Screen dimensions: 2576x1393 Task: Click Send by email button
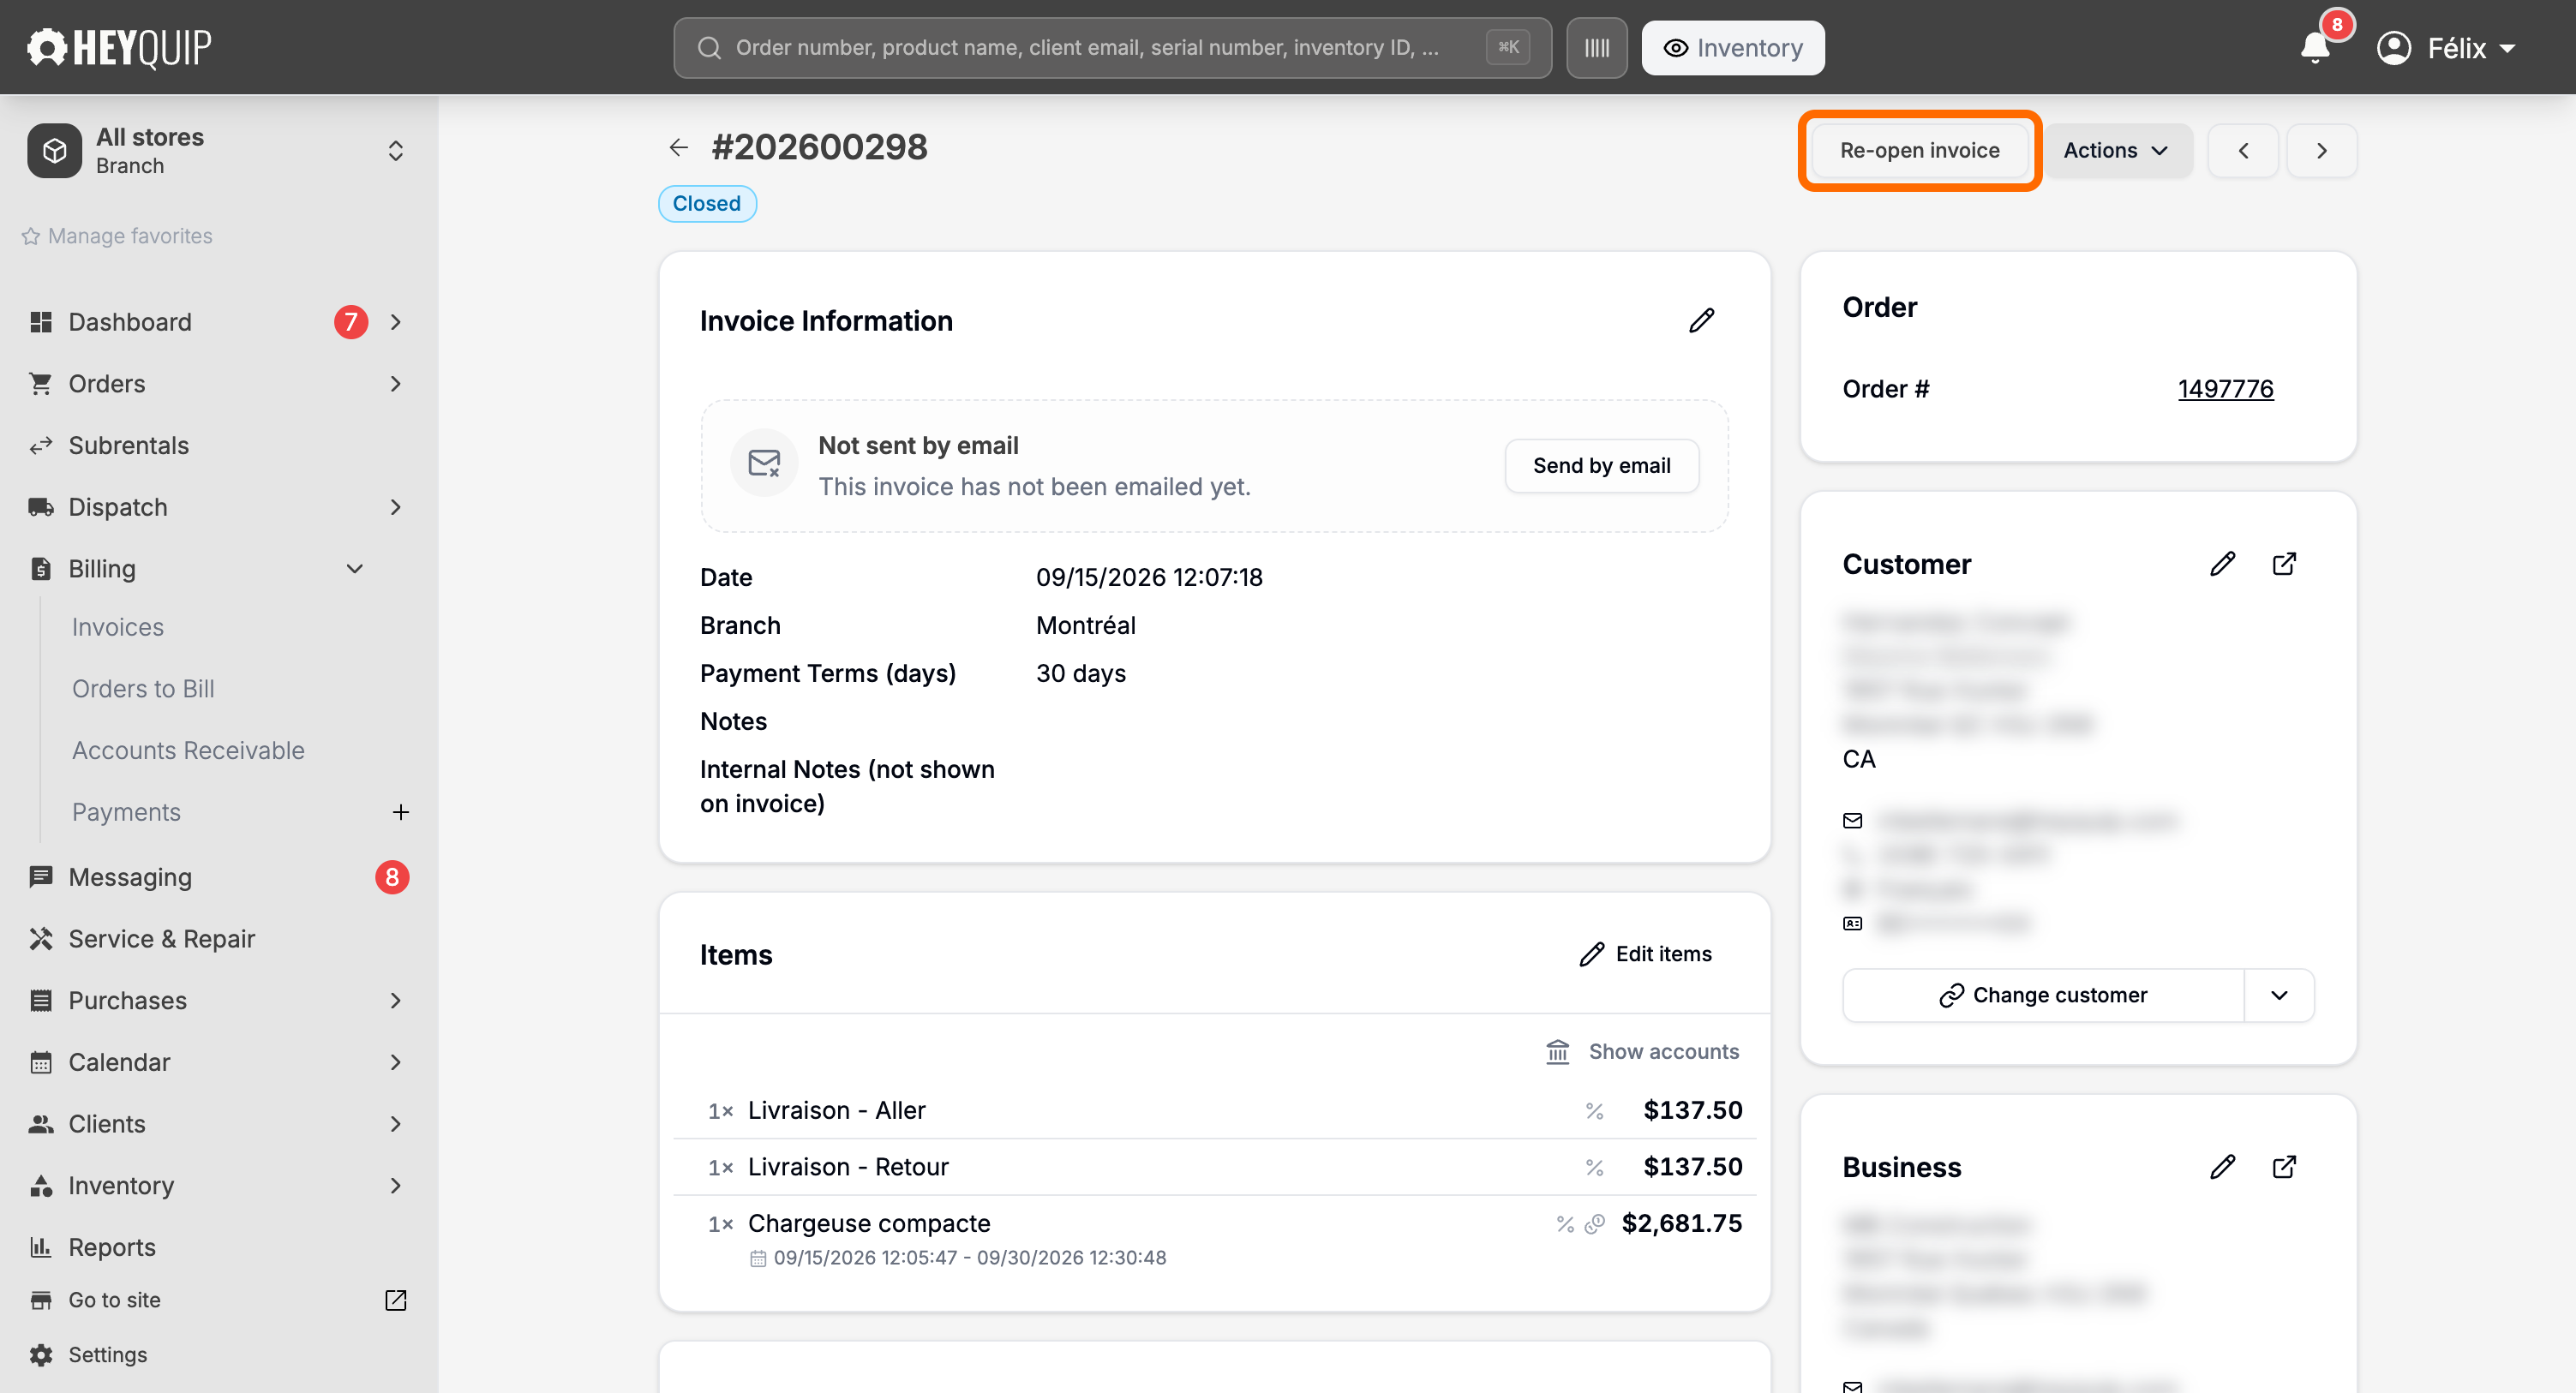click(x=1601, y=466)
